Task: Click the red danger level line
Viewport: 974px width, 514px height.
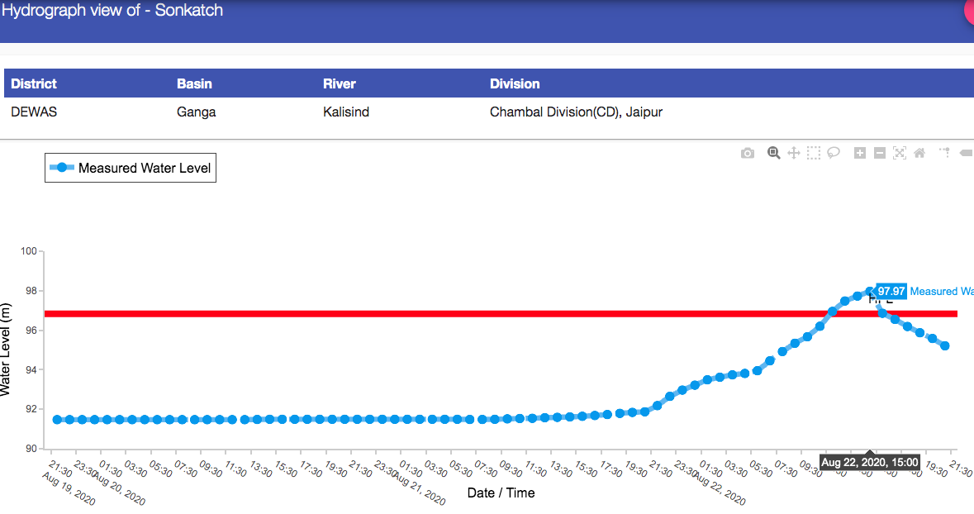Action: [x=413, y=314]
